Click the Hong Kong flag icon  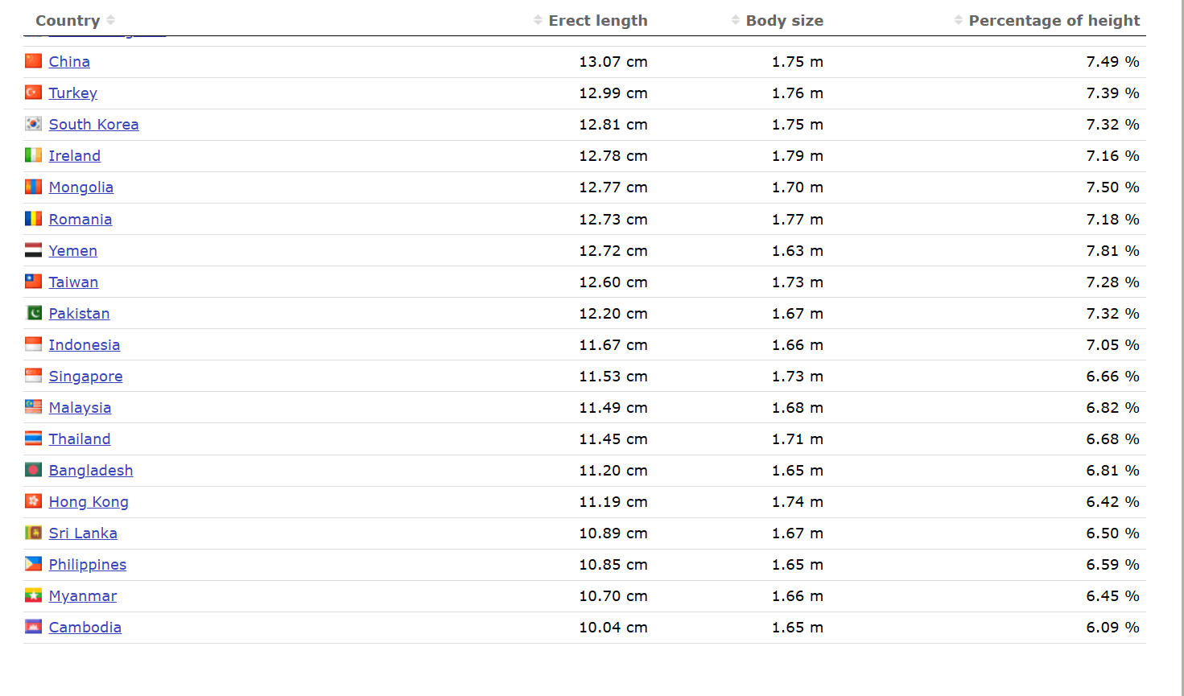click(33, 501)
